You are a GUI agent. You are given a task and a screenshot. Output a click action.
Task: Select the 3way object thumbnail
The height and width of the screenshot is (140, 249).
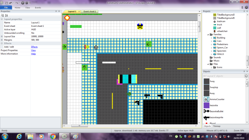[206, 81]
